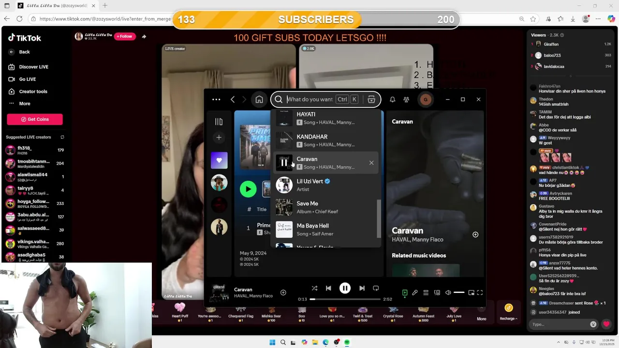Viewport: 619px width, 348px height.
Task: Open Connect to a device icon
Action: pyautogui.click(x=437, y=292)
